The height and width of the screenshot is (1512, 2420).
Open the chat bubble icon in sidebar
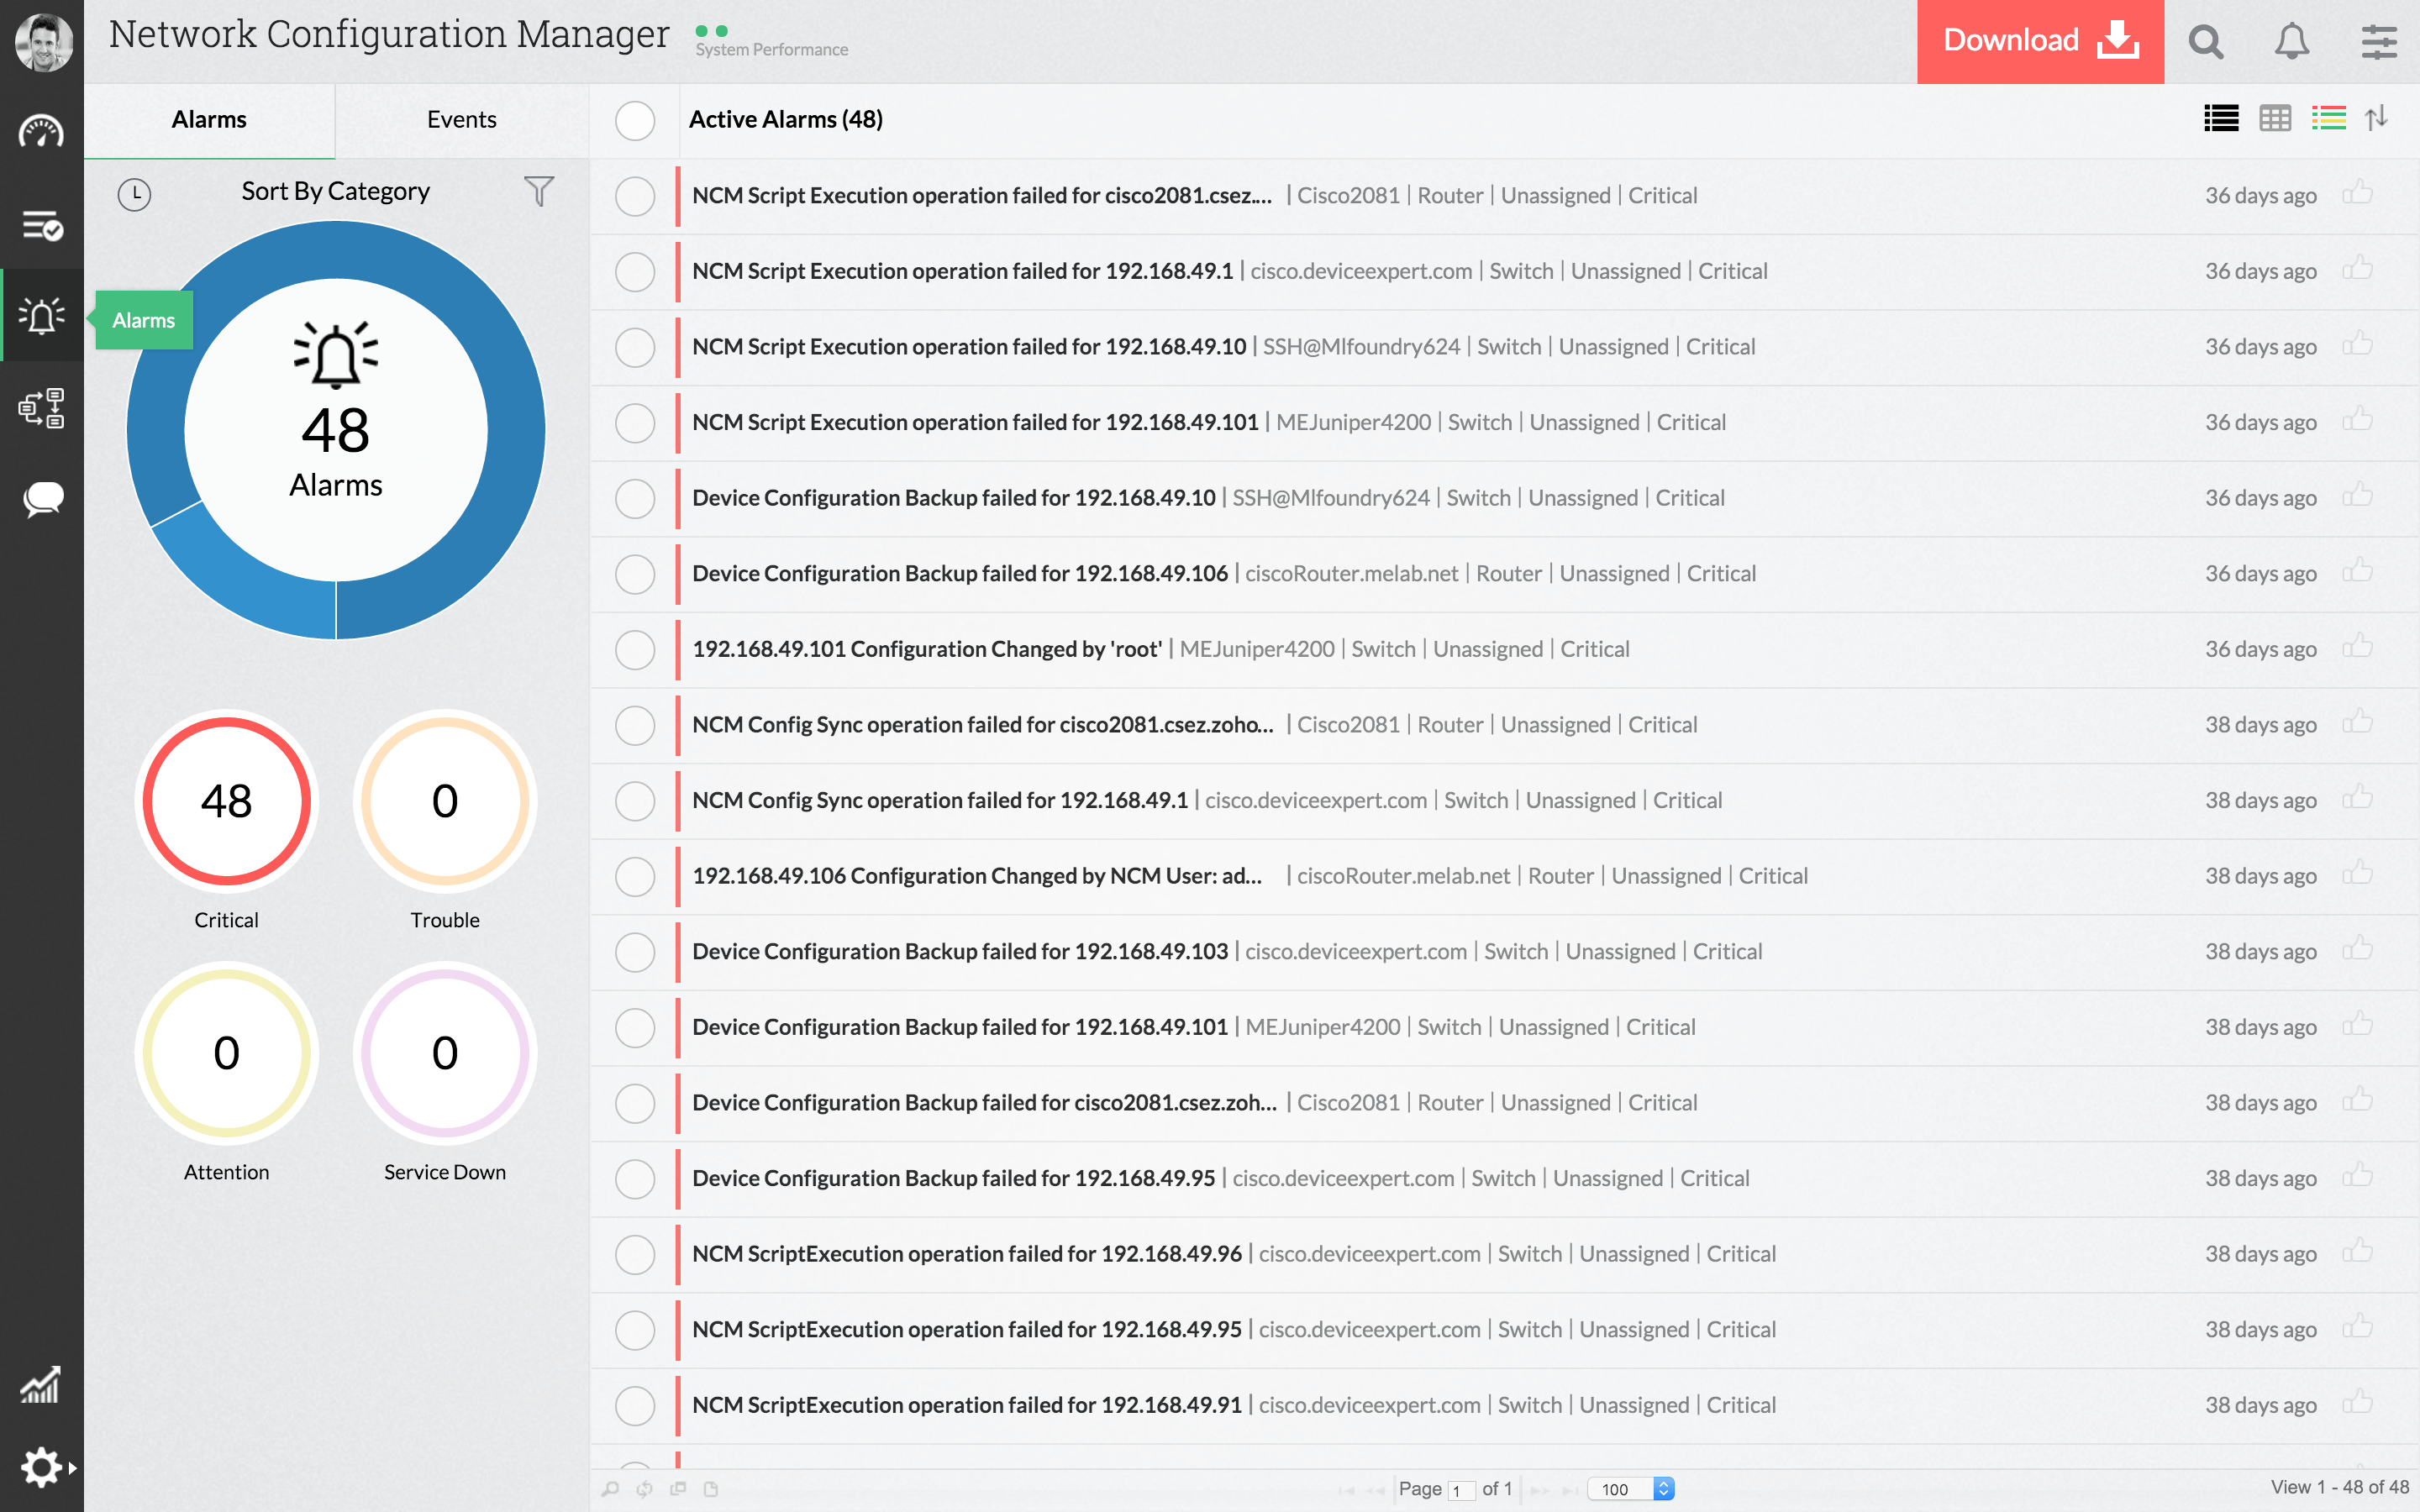tap(41, 499)
